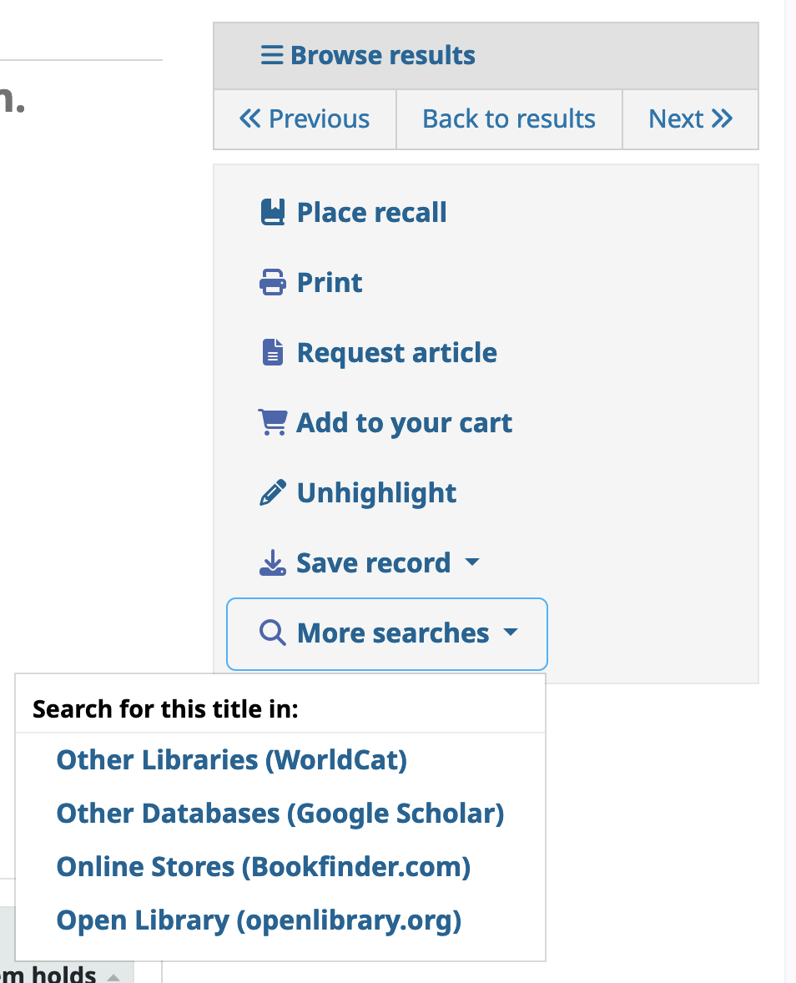Image resolution: width=796 pixels, height=983 pixels.
Task: Choose Other Databases (Google Scholar)
Action: 280,814
